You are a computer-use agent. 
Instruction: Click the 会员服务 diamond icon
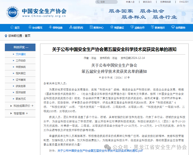click(173, 28)
